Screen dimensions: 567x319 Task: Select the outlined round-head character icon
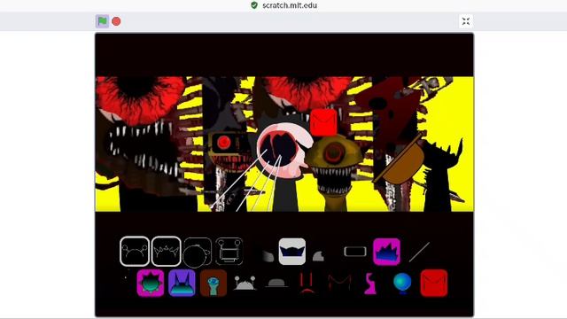pyautogui.click(x=198, y=252)
